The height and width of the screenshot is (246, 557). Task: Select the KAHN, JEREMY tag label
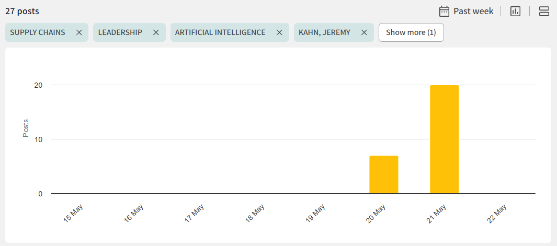(324, 32)
